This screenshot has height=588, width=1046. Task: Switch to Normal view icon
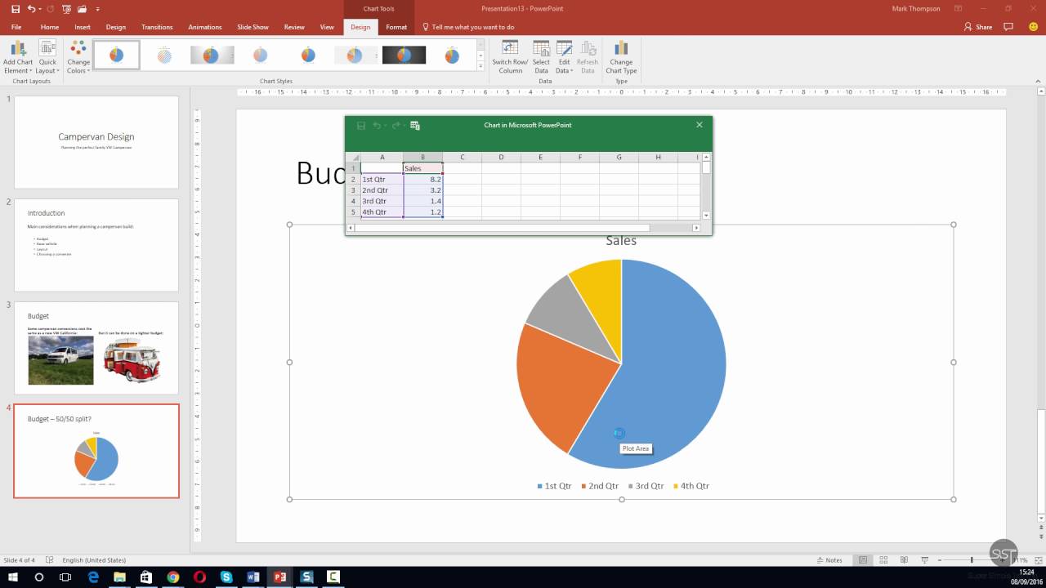tap(863, 560)
